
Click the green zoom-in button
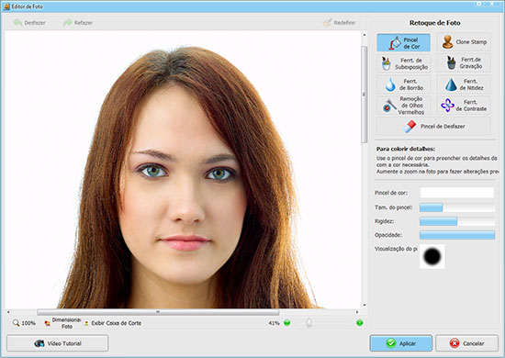360,323
